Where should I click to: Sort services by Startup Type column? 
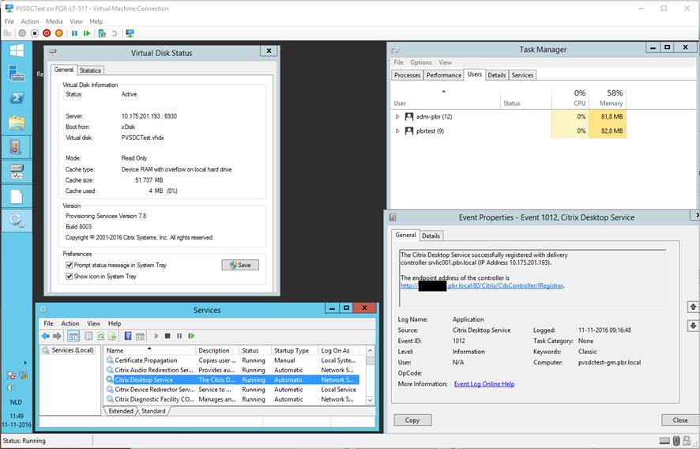click(x=294, y=351)
